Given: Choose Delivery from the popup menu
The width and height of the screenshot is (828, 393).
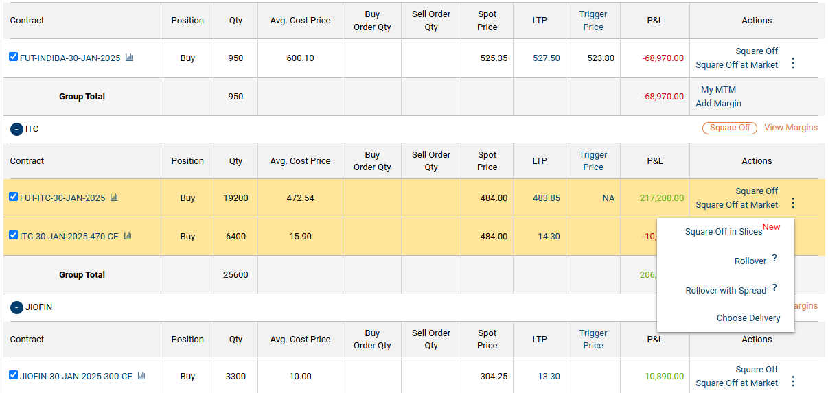Looking at the screenshot, I should [748, 318].
